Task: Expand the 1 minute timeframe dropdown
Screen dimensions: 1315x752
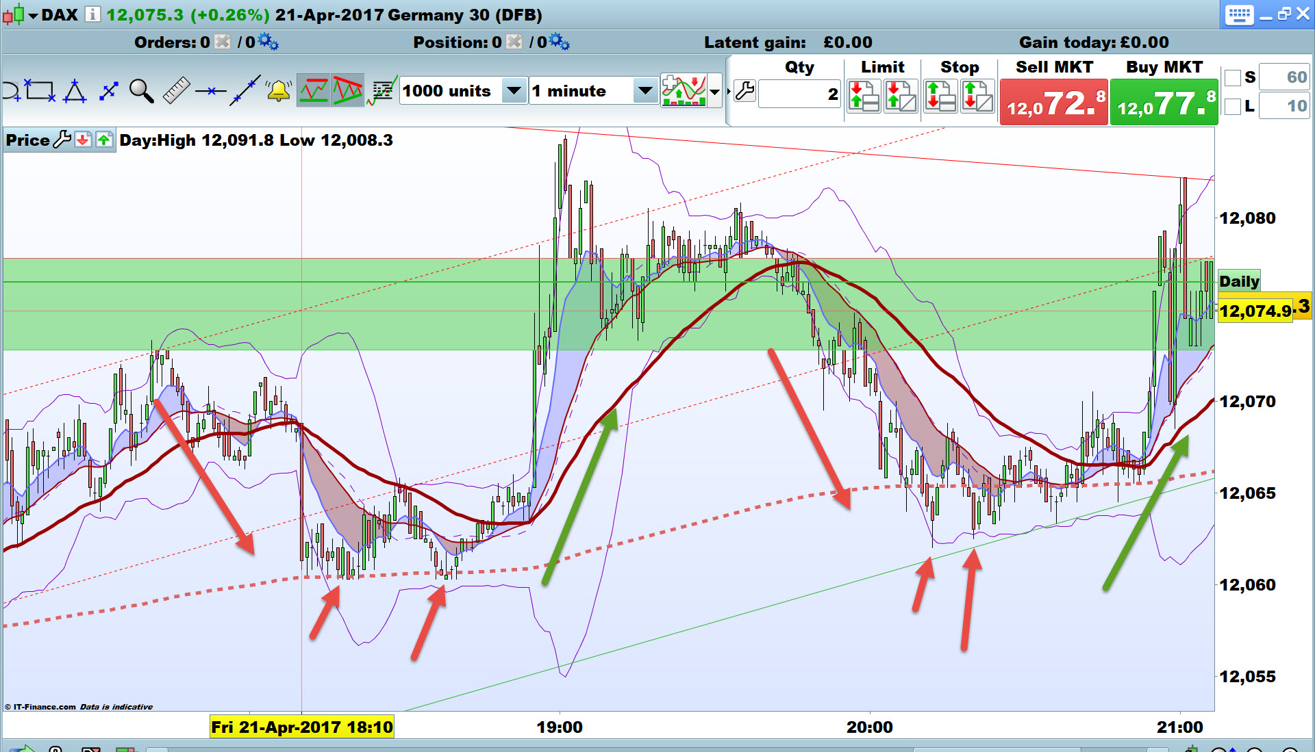Action: pos(644,91)
